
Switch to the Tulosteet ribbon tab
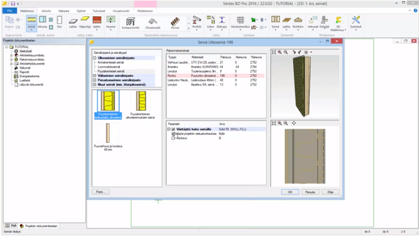[99, 10]
